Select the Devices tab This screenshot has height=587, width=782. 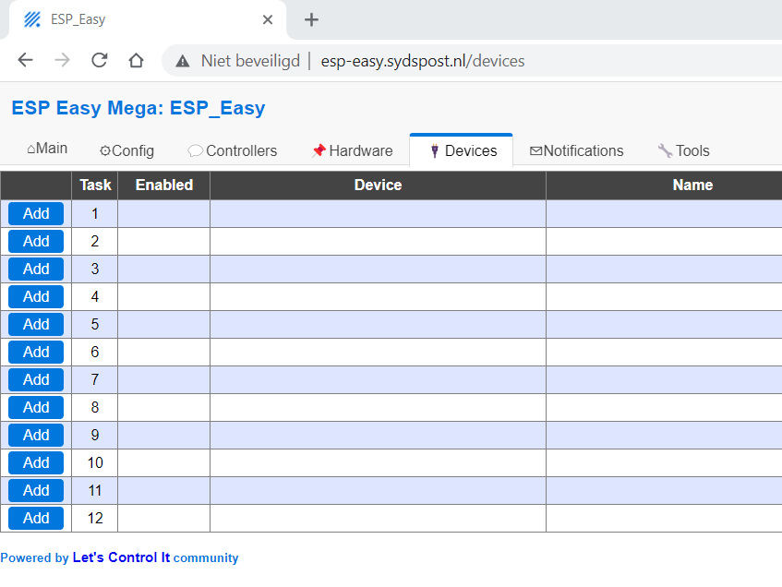pyautogui.click(x=462, y=150)
